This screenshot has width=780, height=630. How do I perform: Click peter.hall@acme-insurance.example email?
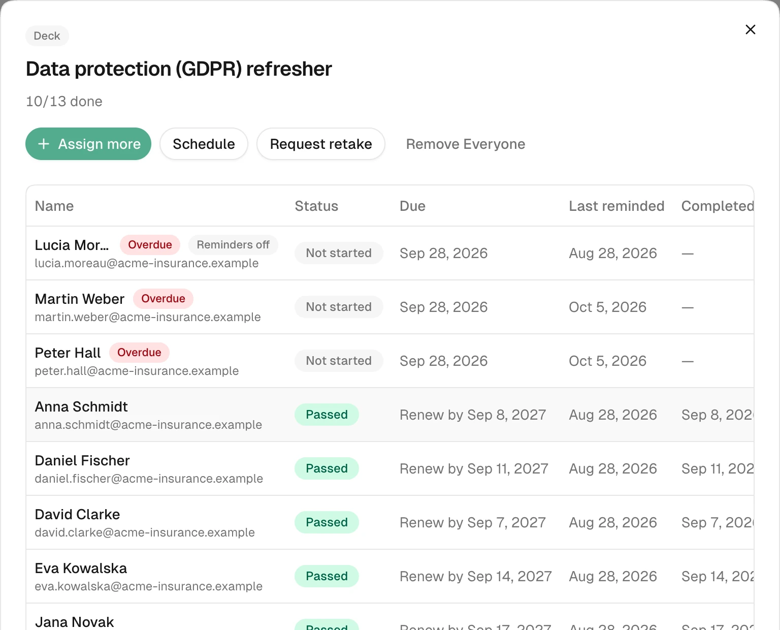137,371
